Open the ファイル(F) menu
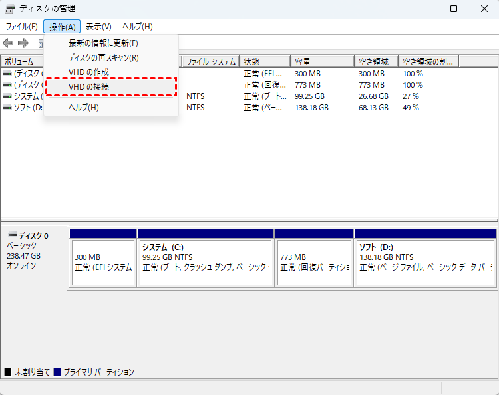 pyautogui.click(x=21, y=27)
